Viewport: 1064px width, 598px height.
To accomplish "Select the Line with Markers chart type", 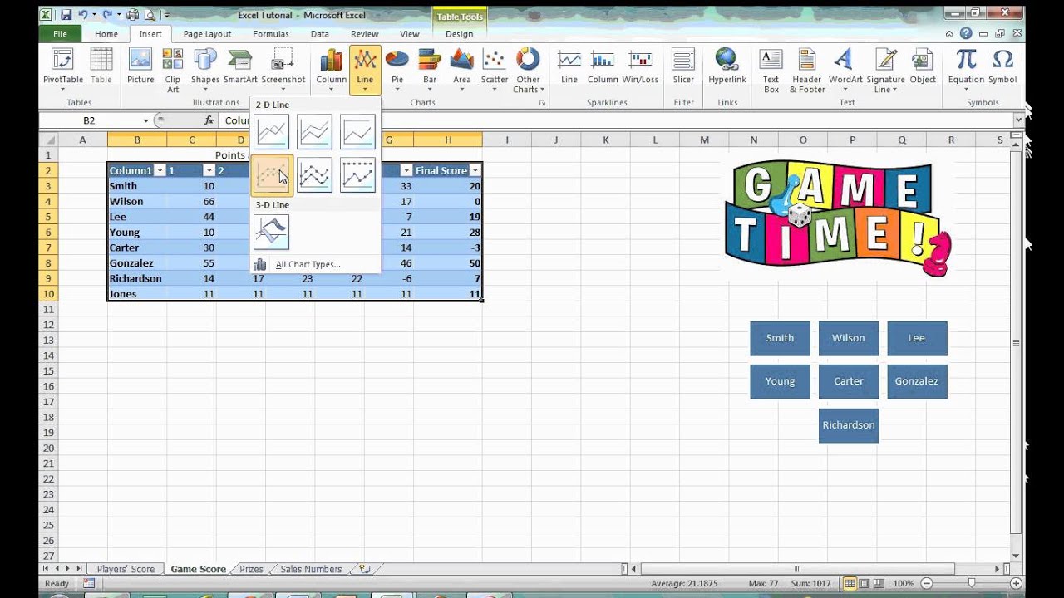I will [272, 174].
